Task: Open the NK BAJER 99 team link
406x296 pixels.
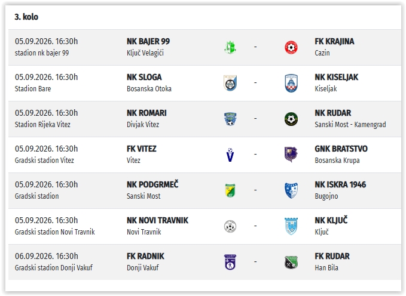Action: point(148,41)
